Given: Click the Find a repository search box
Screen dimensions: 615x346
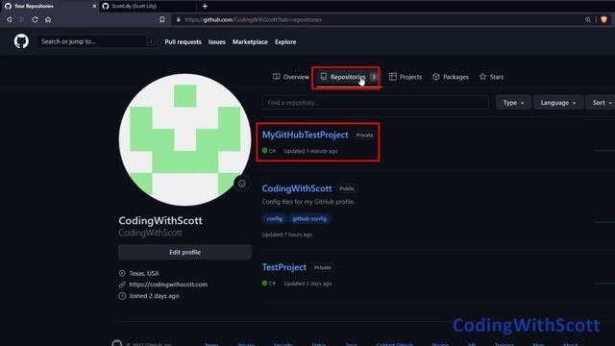Looking at the screenshot, I should [x=375, y=103].
